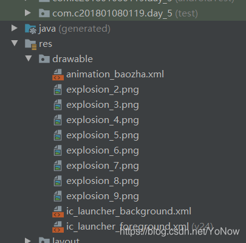The image size is (246, 243).
Task: Click the explosion_4.png image icon
Action: click(58, 120)
